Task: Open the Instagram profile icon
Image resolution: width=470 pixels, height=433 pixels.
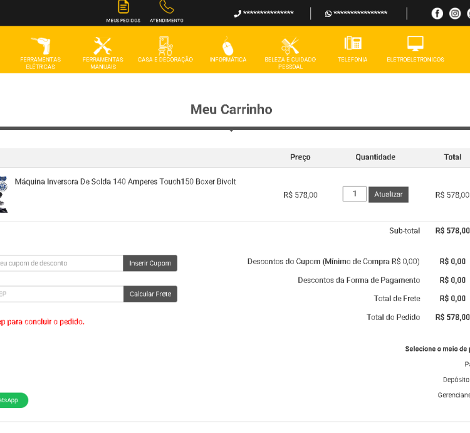Action: (x=455, y=13)
